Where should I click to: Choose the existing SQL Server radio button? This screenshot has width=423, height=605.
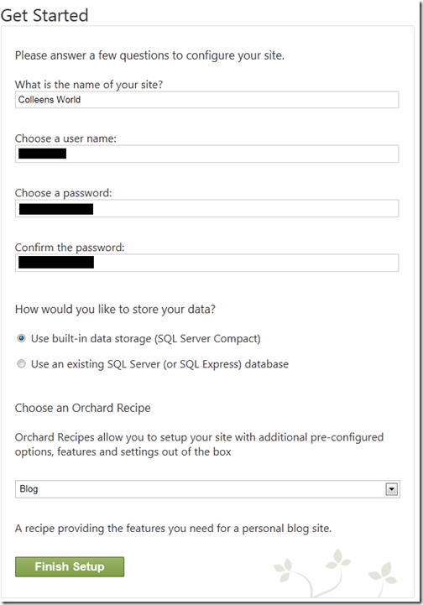pyautogui.click(x=21, y=364)
